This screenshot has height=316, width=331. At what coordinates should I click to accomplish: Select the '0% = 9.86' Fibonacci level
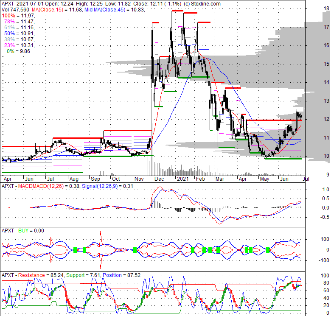(18, 51)
